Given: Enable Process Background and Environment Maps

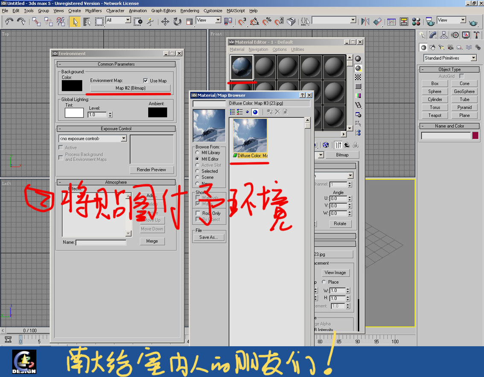Looking at the screenshot, I should tap(61, 158).
